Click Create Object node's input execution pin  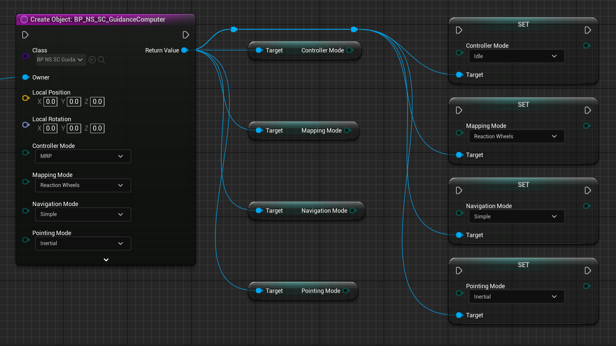coord(25,35)
